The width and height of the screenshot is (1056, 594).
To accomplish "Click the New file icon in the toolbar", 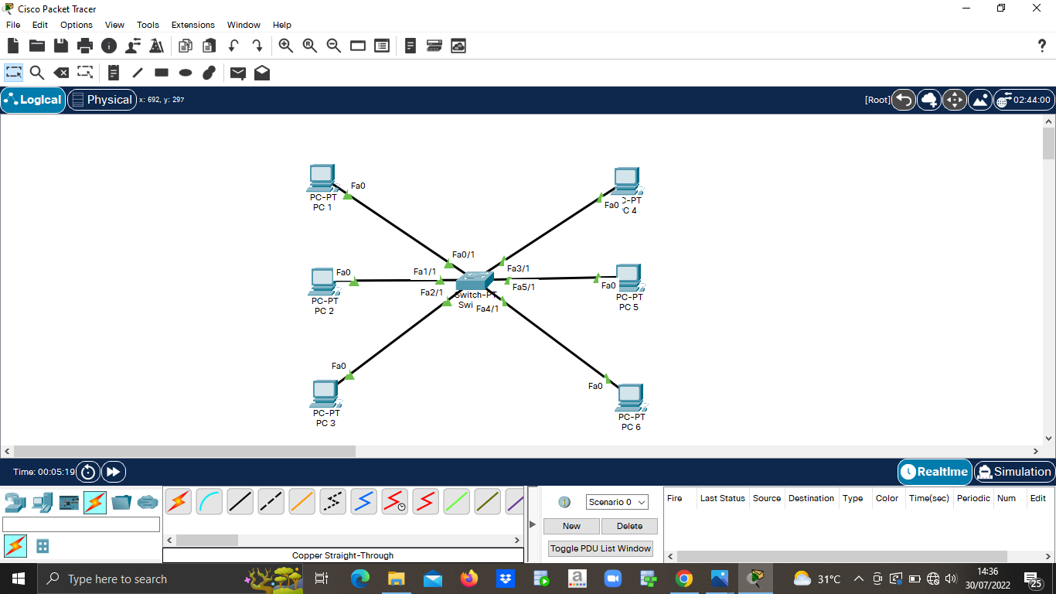I will (13, 46).
